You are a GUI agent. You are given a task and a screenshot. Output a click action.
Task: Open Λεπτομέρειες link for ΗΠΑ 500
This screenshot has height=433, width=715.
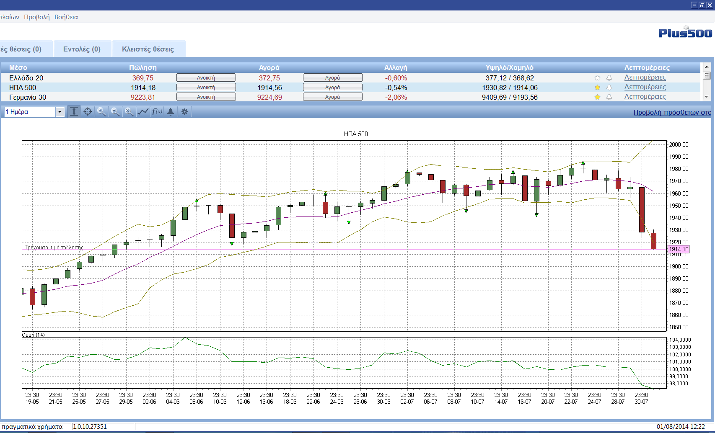click(x=645, y=87)
